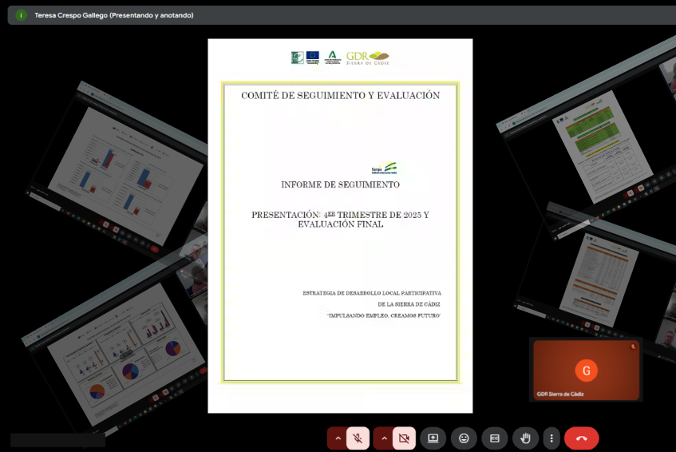Click the present screen icon

point(433,438)
